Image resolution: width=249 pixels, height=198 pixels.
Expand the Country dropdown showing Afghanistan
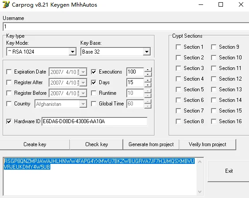pyautogui.click(x=83, y=104)
